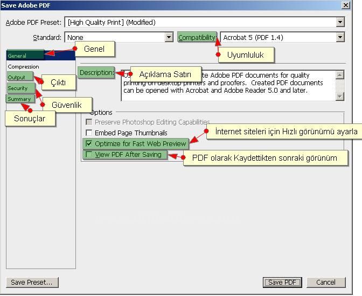Screen dimensions: 362x296
Task: Click the Save PDF button
Action: [x=282, y=283]
